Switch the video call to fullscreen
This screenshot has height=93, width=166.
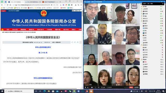pyautogui.click(x=103, y=87)
